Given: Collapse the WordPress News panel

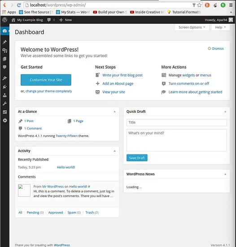Looking at the screenshot, I should [x=225, y=174].
